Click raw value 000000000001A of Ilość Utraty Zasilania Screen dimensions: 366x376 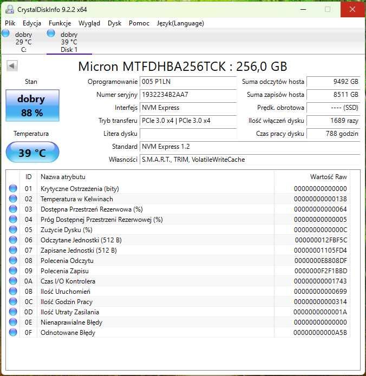point(320,312)
